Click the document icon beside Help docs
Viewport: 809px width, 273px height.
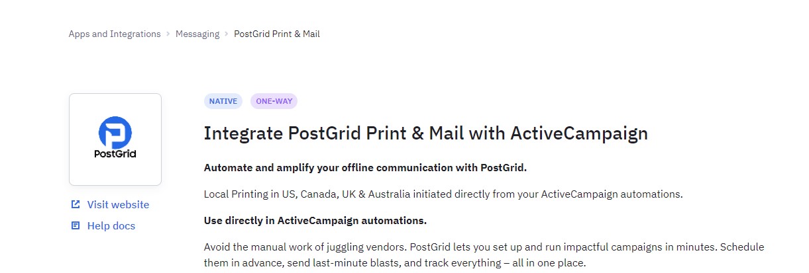76,226
